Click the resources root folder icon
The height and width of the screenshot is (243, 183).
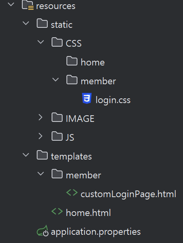[28, 5]
